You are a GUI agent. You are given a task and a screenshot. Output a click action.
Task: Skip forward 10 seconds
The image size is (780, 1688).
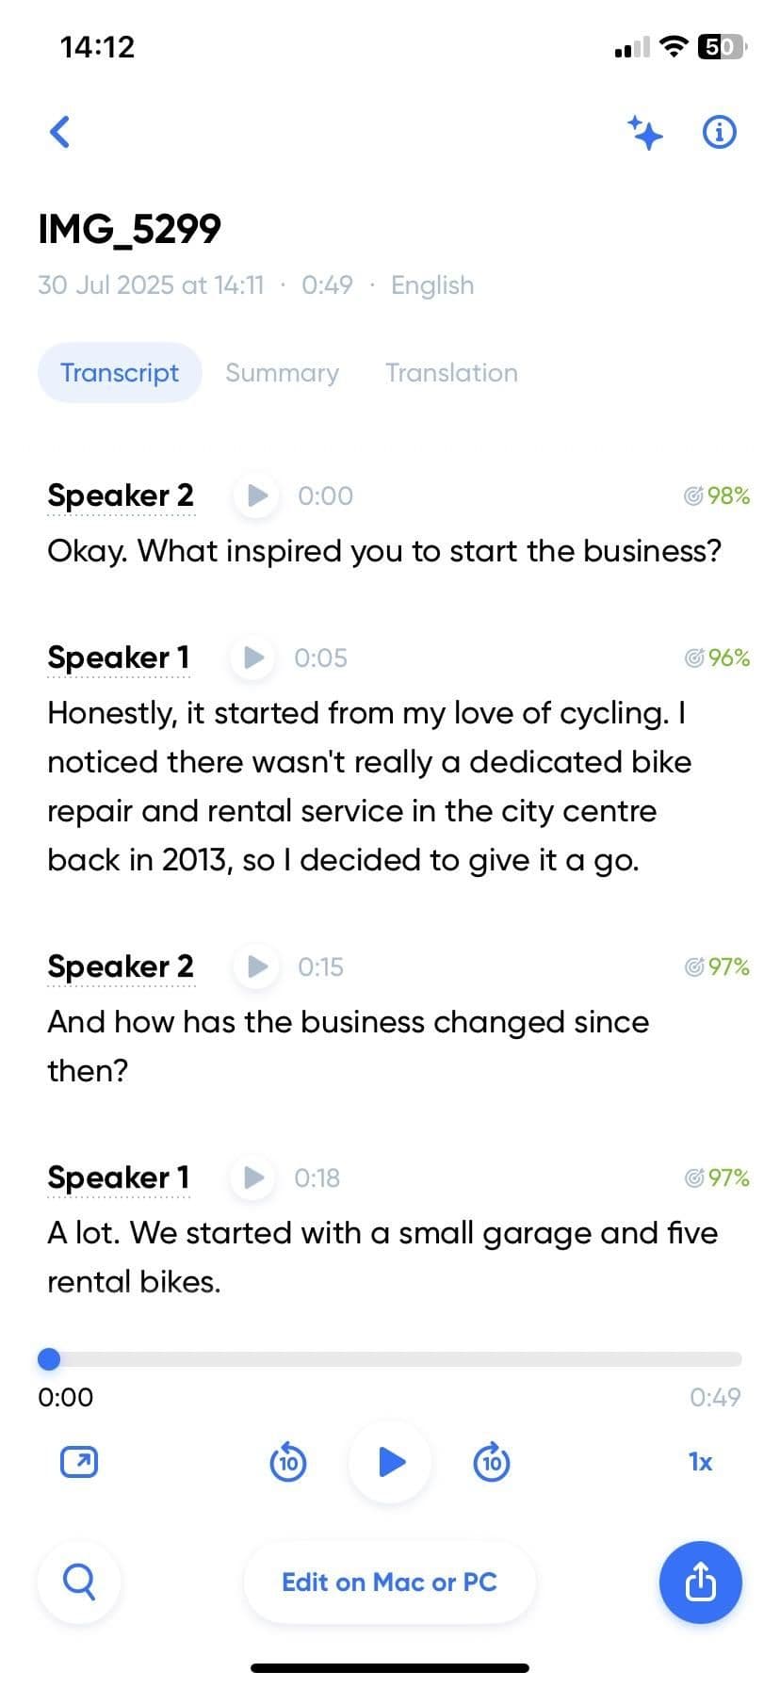(491, 1462)
